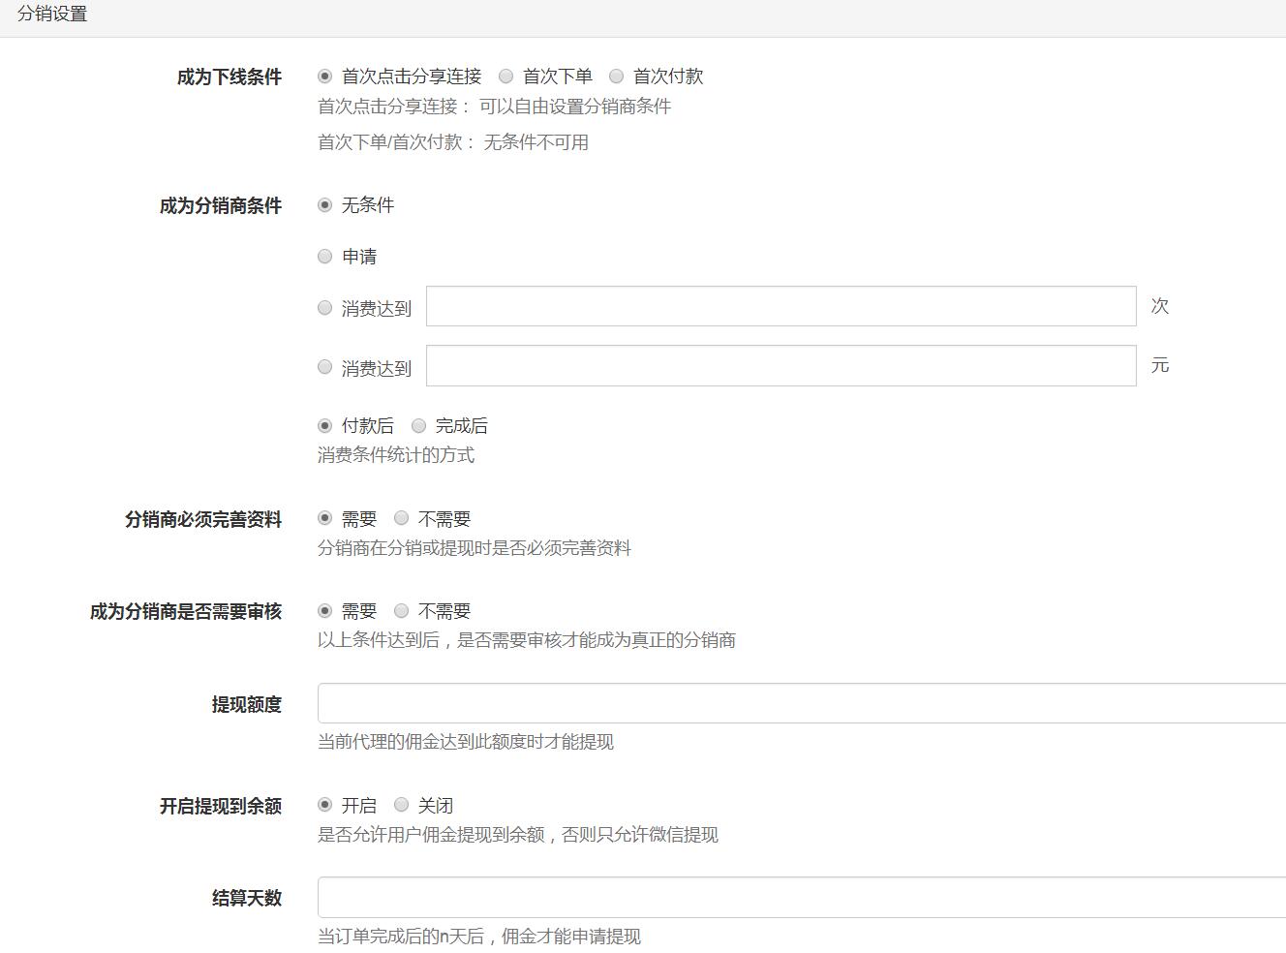Click the consumption amount (元) input box
The height and width of the screenshot is (953, 1286).
(781, 365)
